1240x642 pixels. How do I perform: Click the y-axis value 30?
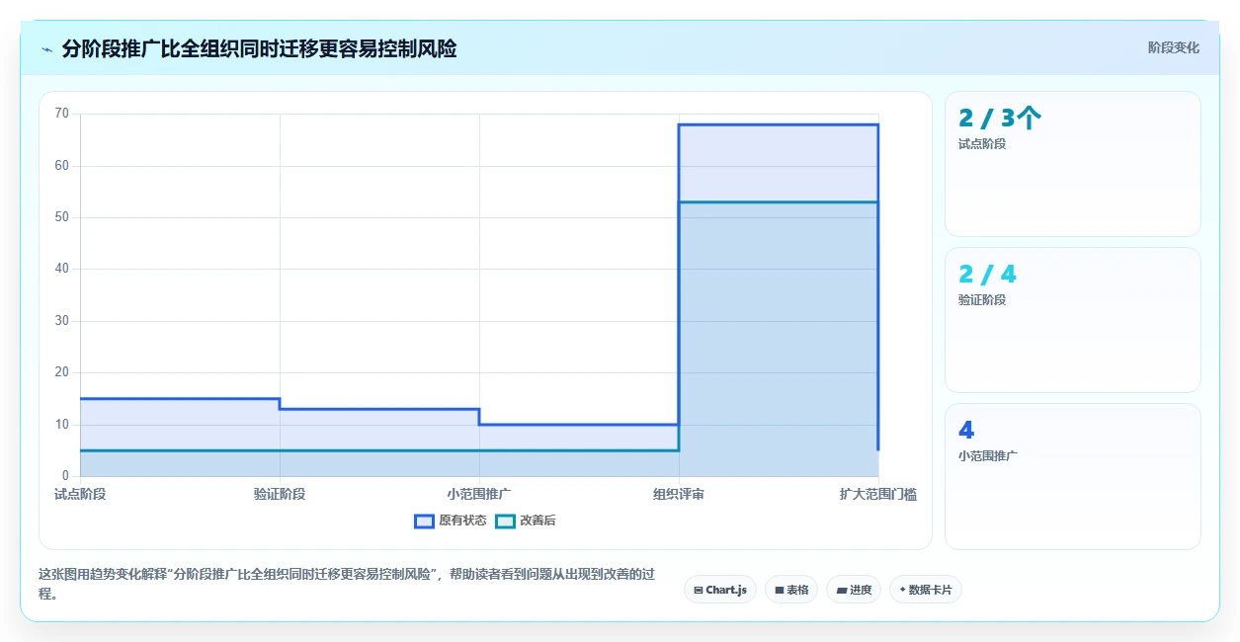(x=62, y=321)
